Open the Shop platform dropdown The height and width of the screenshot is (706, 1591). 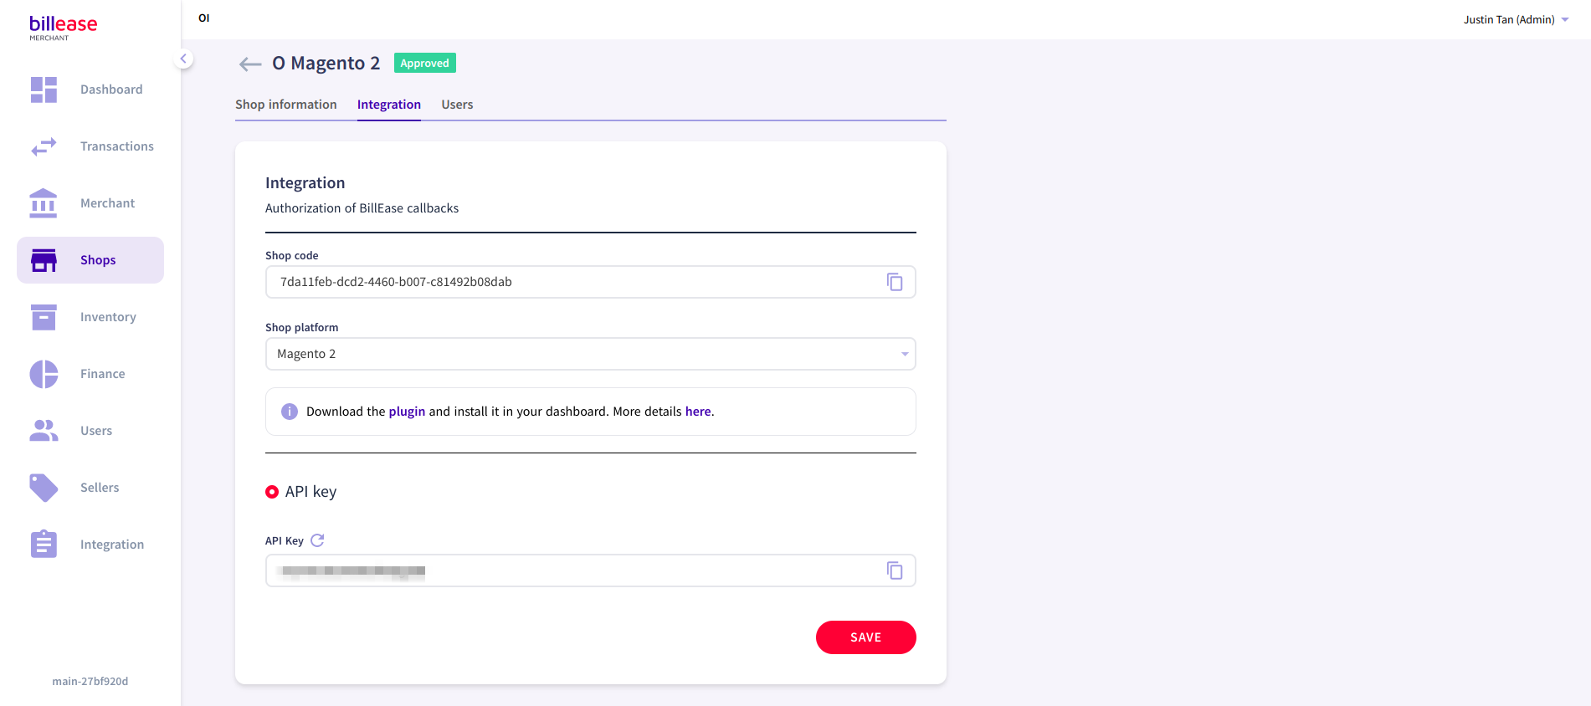coord(591,354)
